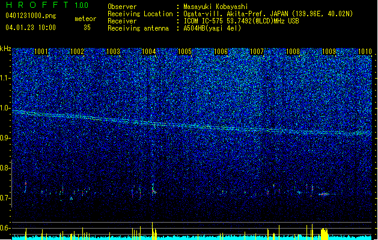This screenshot has height=240, width=378.
Task: Click the 1008 time marker
Action: 293,52
